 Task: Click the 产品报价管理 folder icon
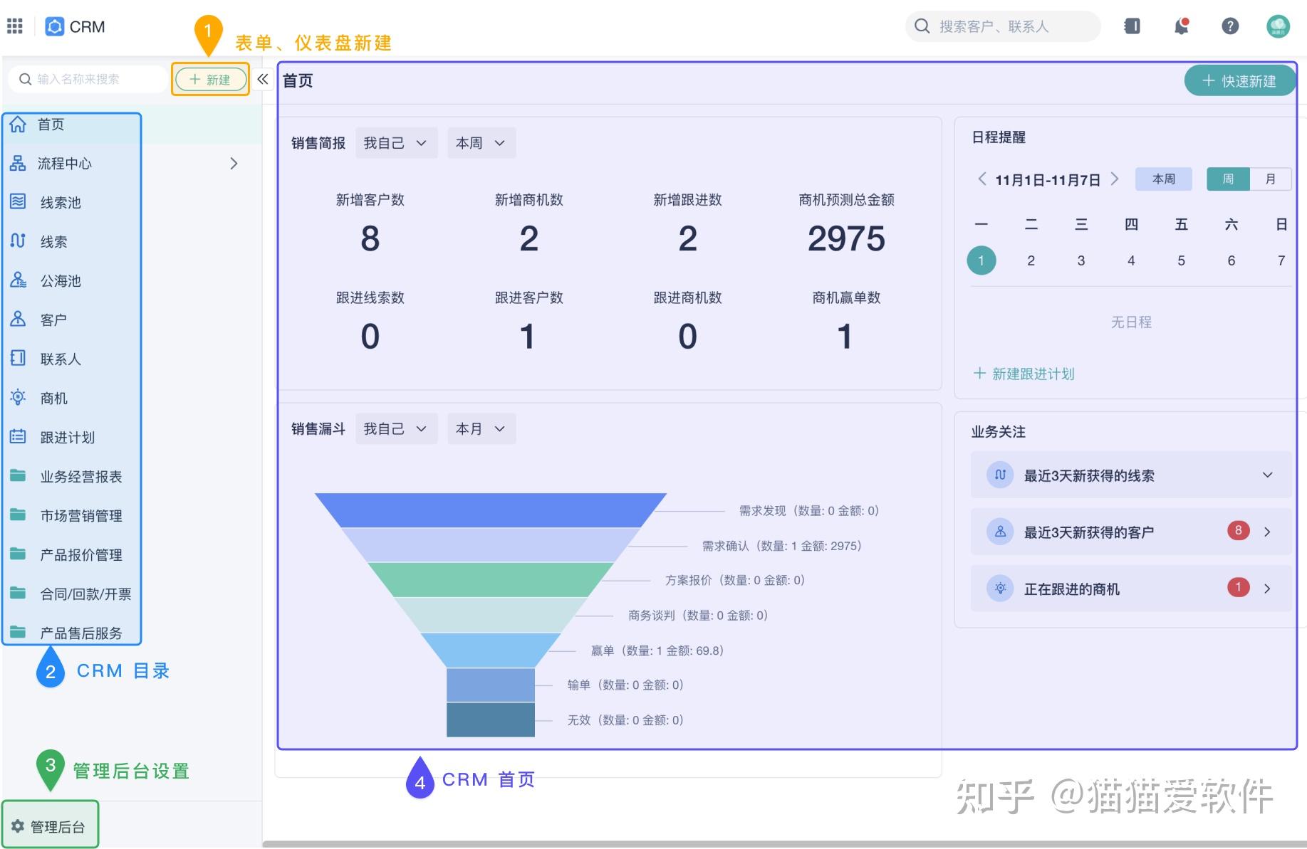click(18, 554)
